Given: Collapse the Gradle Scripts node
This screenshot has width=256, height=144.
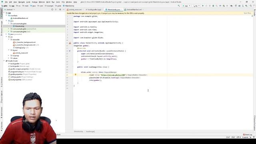Looking at the screenshot, I should 4,61.
